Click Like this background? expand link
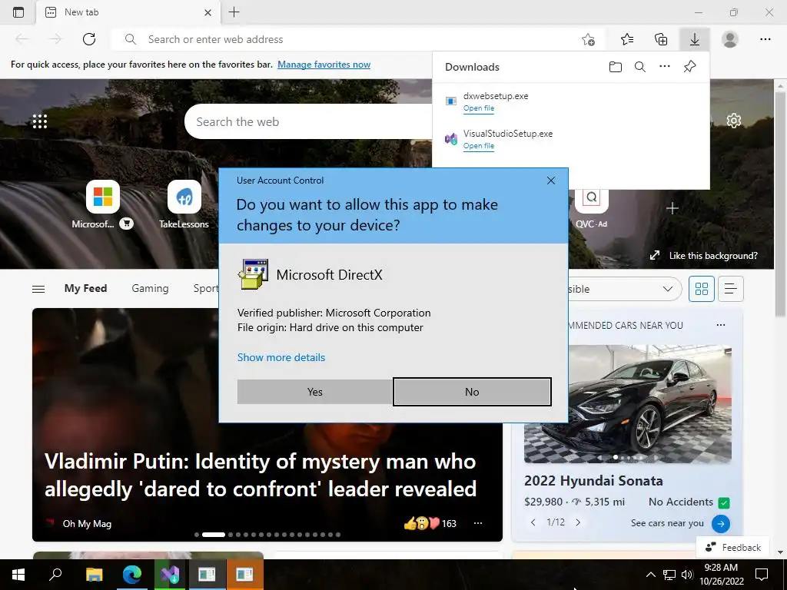The image size is (787, 590). [x=703, y=255]
